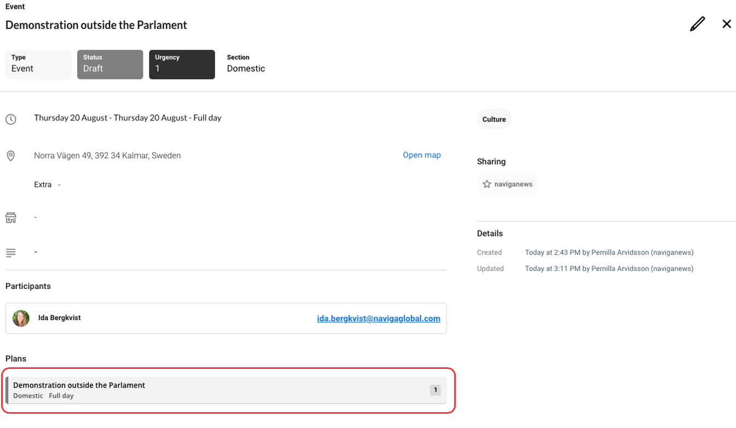736x428 pixels.
Task: Select the Culture category chip
Action: click(x=494, y=119)
